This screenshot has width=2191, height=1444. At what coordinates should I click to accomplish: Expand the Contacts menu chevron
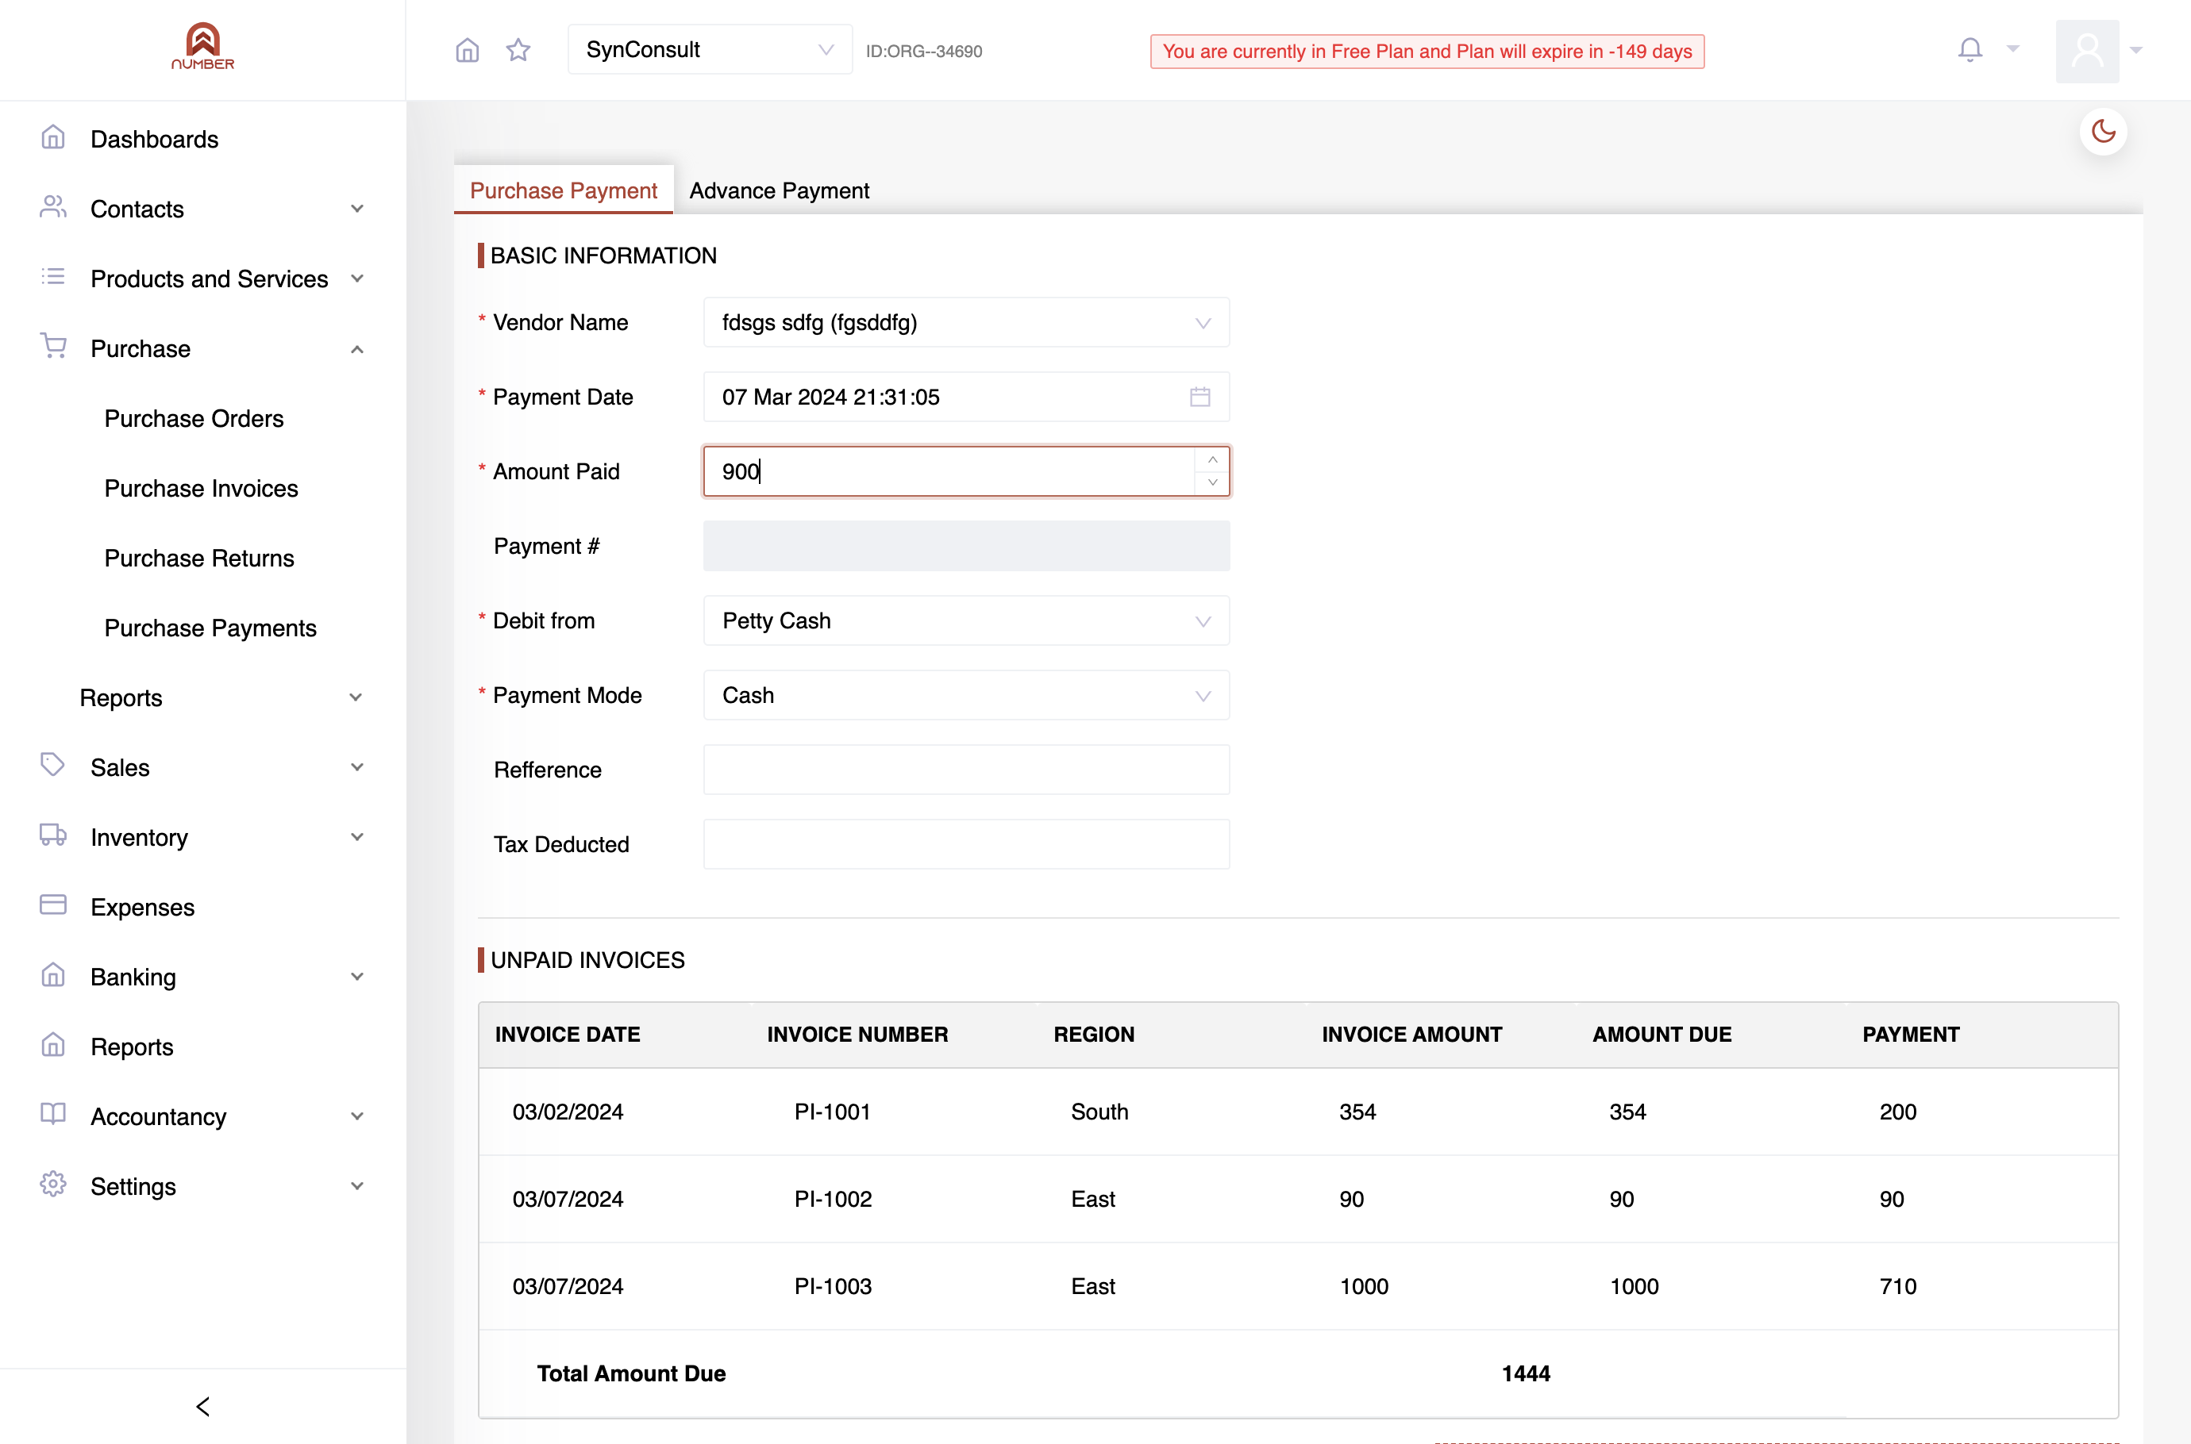(357, 209)
